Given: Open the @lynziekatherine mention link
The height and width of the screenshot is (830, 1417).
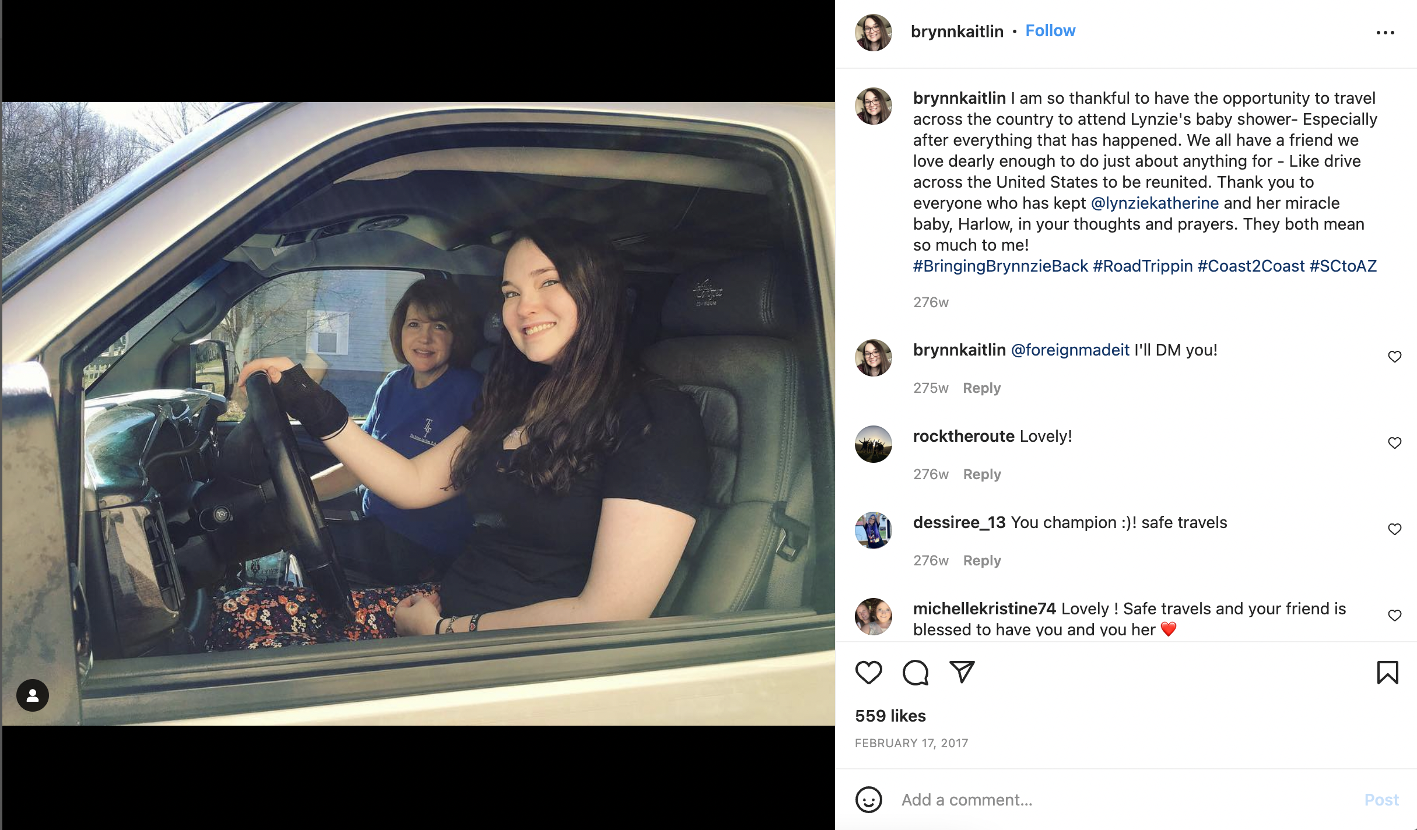Looking at the screenshot, I should coord(1155,203).
